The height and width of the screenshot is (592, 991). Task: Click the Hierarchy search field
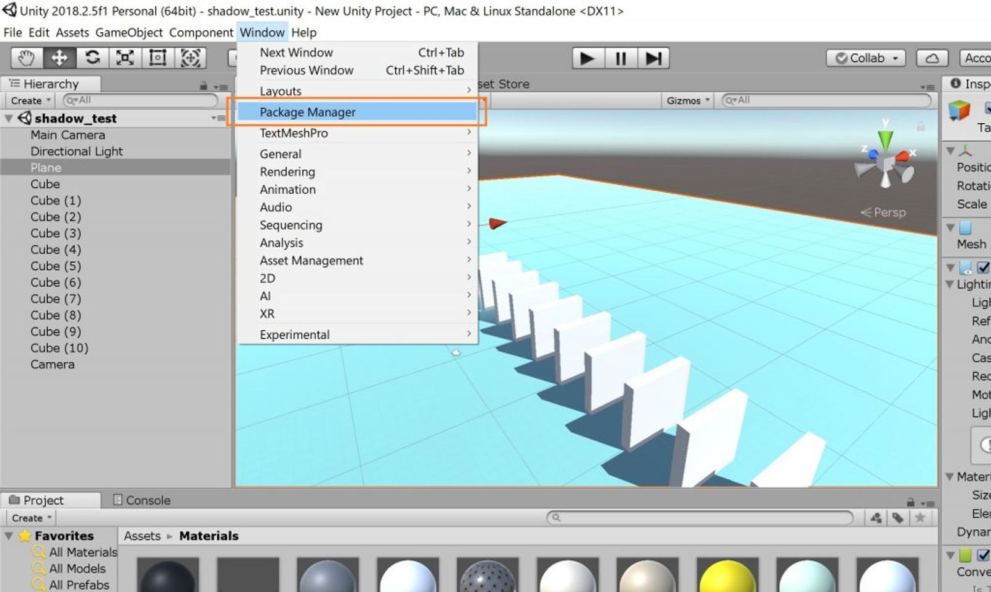coord(140,100)
